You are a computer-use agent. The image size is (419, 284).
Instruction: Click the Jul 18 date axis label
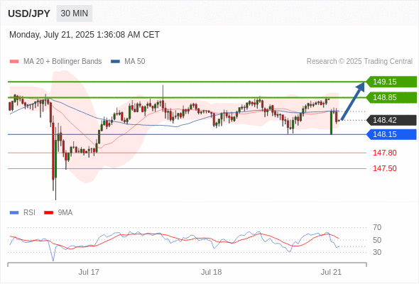(x=211, y=272)
